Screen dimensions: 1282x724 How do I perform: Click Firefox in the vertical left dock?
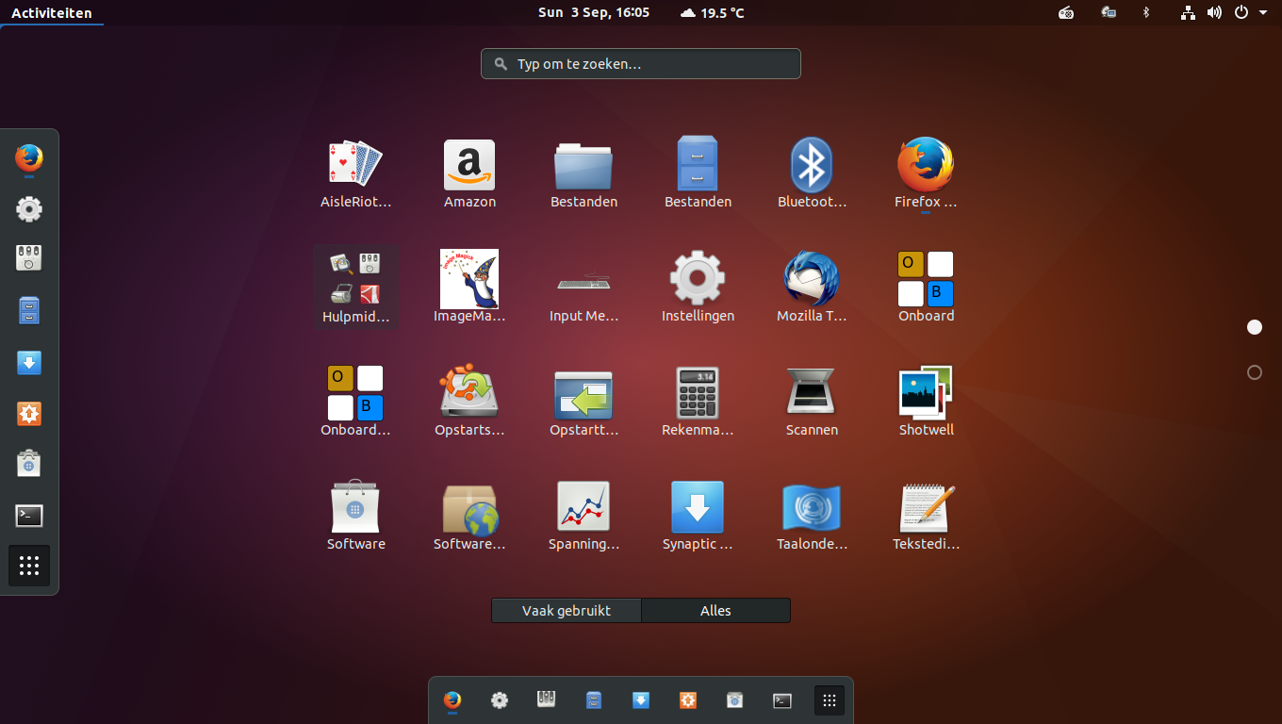coord(29,157)
